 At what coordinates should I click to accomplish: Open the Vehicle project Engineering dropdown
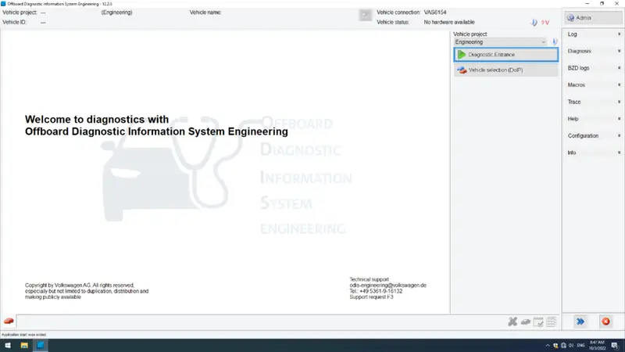[x=500, y=42]
